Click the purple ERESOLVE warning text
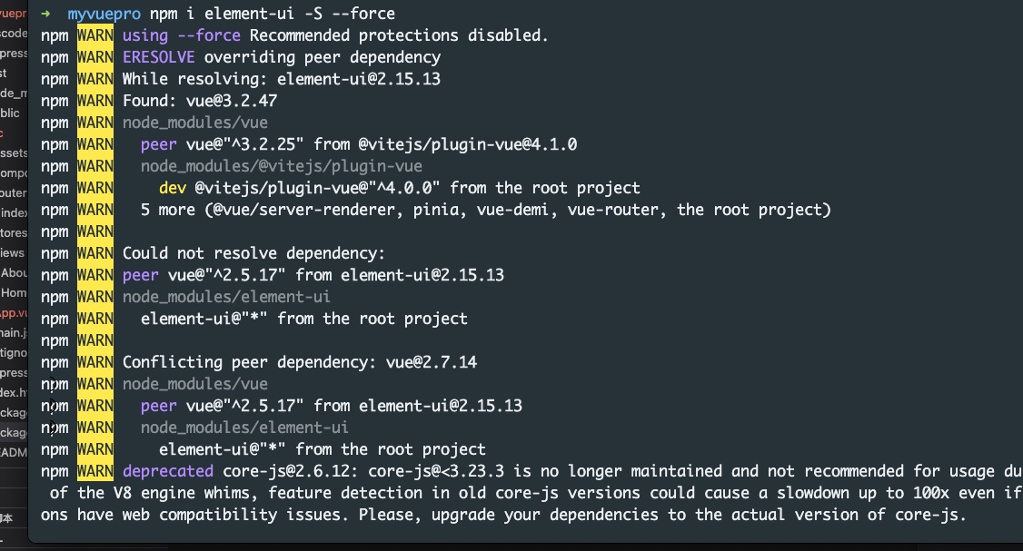The height and width of the screenshot is (551, 1023). [x=159, y=57]
